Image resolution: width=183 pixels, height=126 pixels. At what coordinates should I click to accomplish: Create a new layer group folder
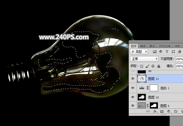tap(176, 112)
